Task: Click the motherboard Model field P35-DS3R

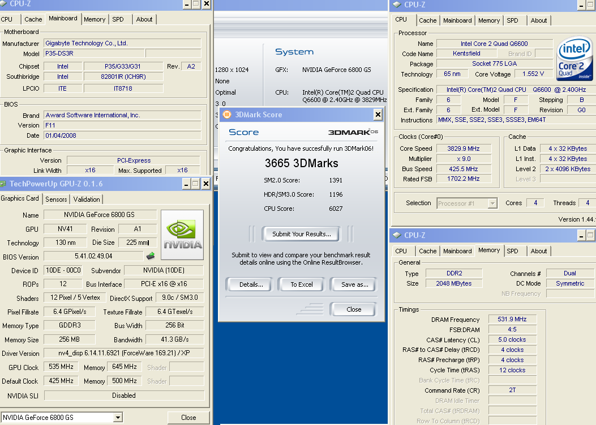Action: (94, 54)
